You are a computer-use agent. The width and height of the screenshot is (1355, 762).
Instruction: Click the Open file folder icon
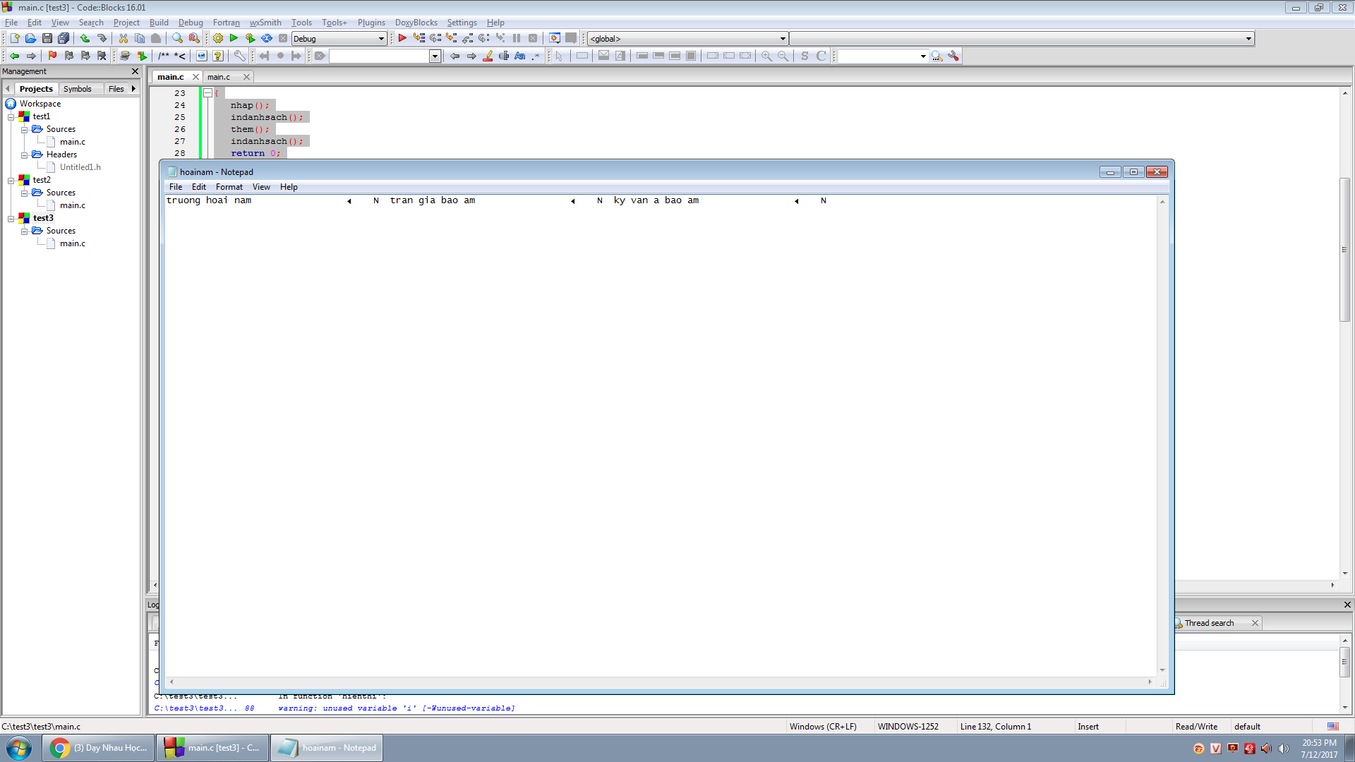(30, 38)
